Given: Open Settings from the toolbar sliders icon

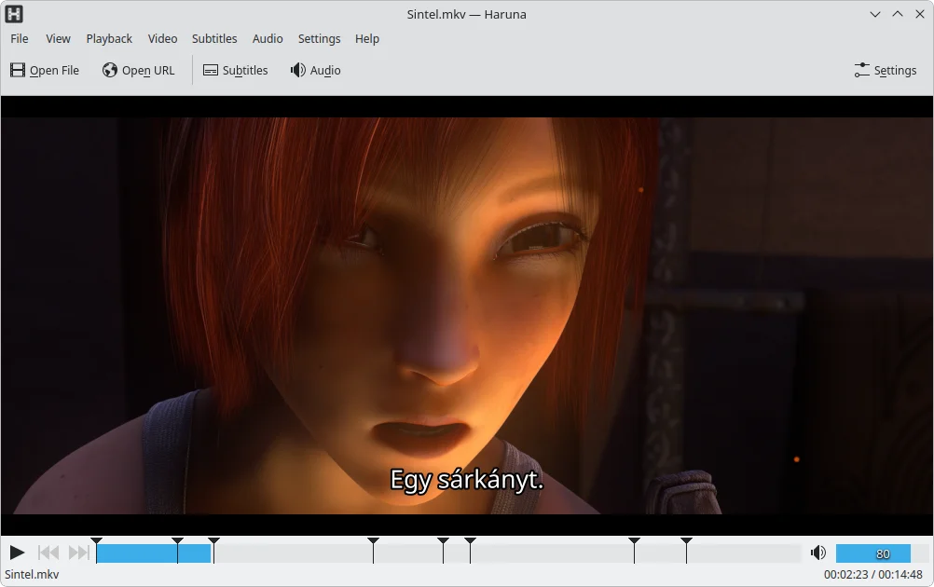Looking at the screenshot, I should [886, 70].
